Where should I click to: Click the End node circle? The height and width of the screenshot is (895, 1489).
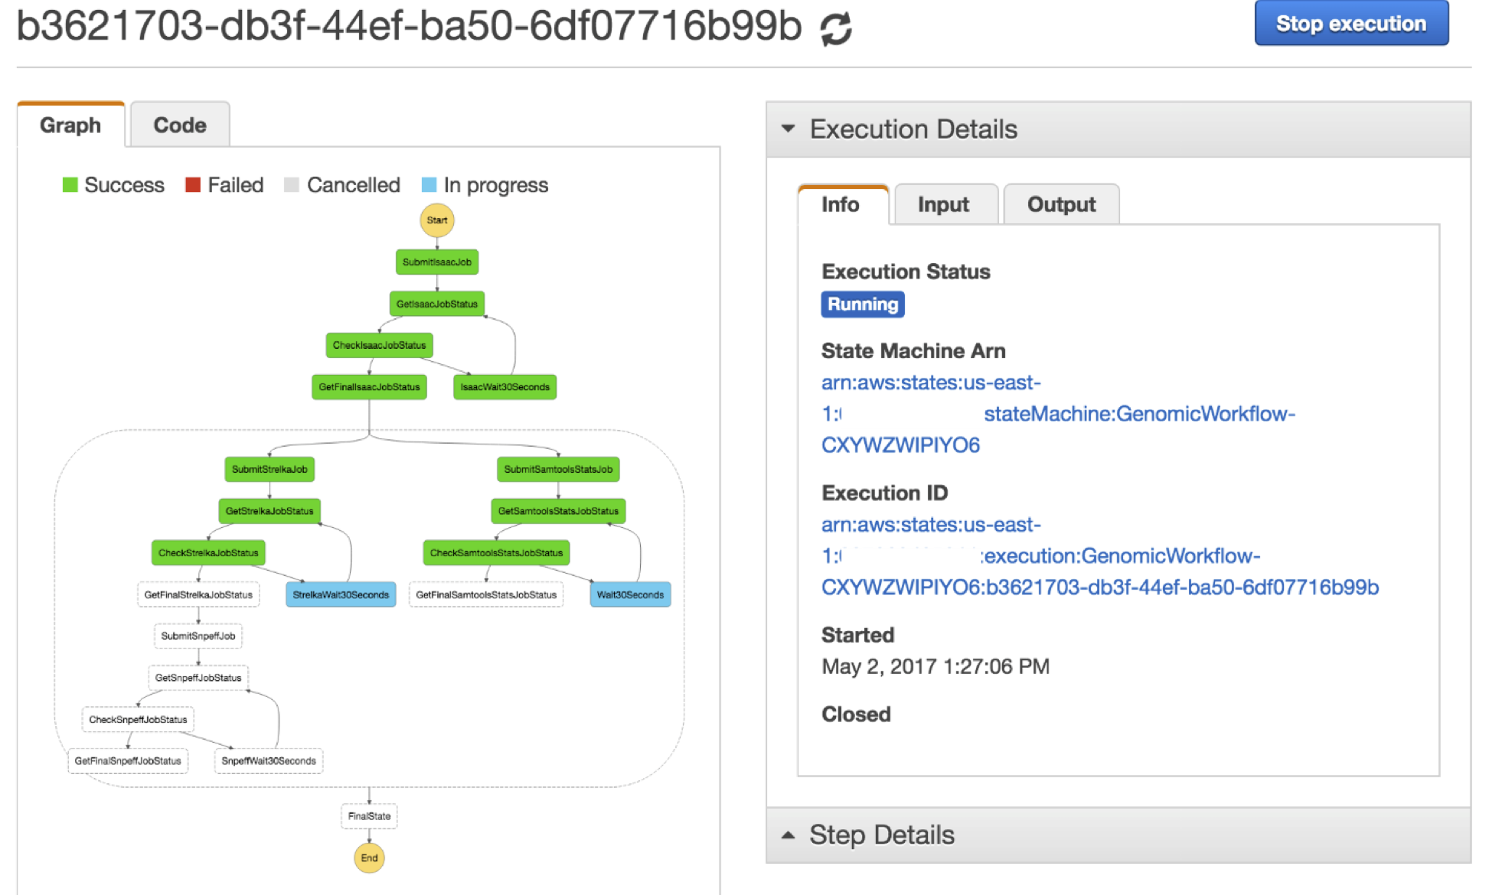pos(369,858)
